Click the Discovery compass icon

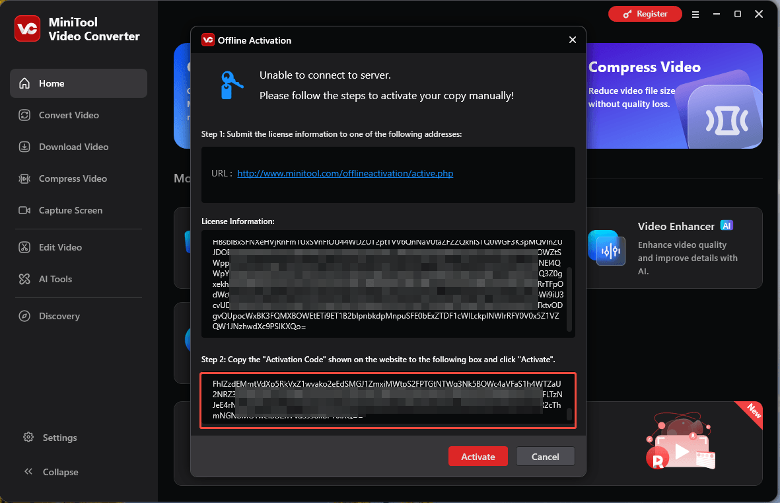[x=24, y=316]
